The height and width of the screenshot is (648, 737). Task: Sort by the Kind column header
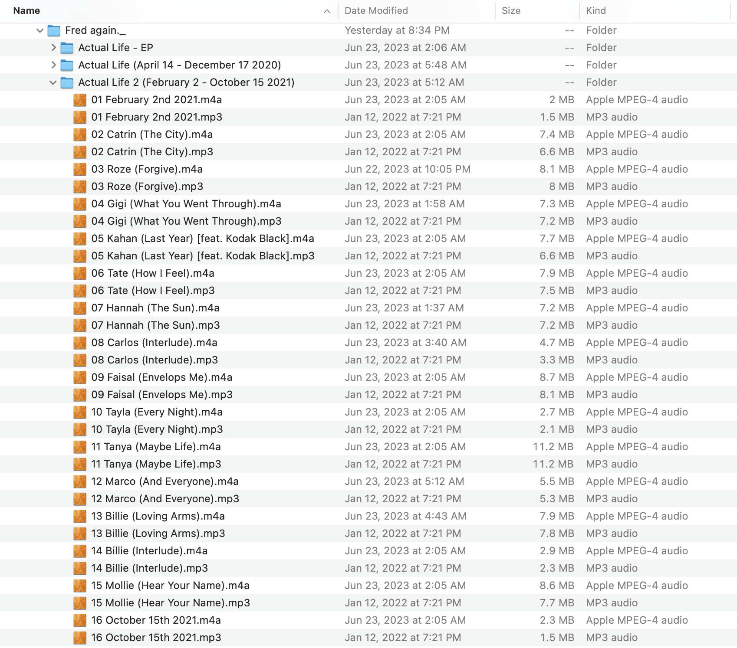point(596,11)
